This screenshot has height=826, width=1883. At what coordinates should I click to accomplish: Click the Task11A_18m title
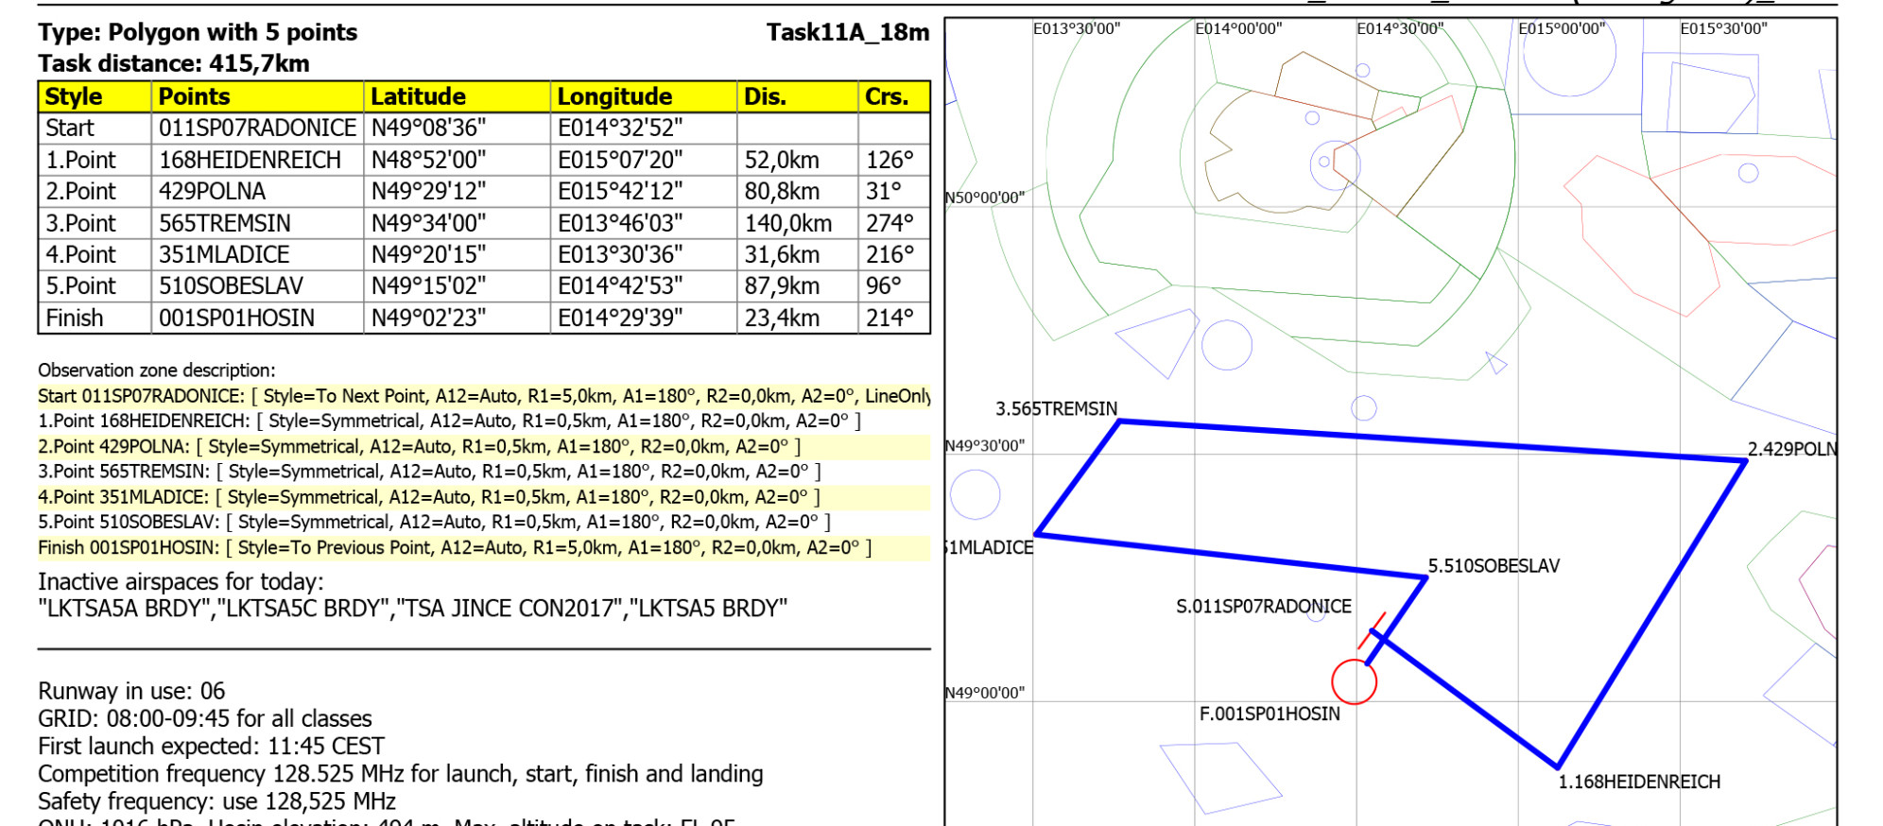(847, 33)
